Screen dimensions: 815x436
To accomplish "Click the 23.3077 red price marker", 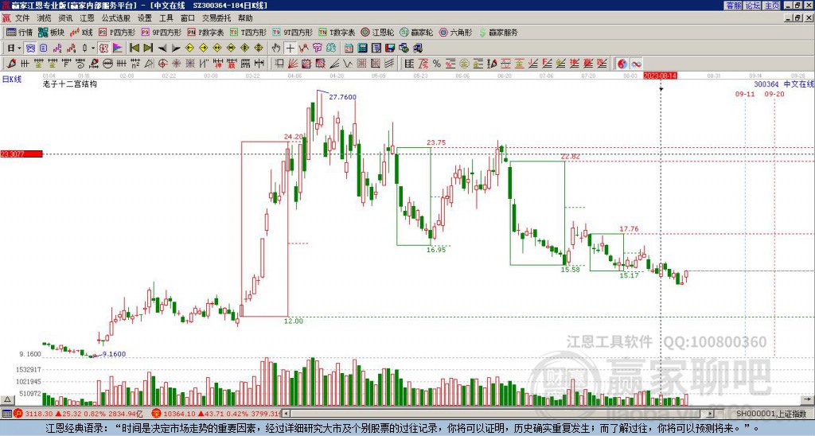I will coord(21,154).
